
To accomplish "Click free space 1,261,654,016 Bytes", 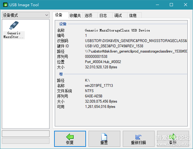I will 100,107.
